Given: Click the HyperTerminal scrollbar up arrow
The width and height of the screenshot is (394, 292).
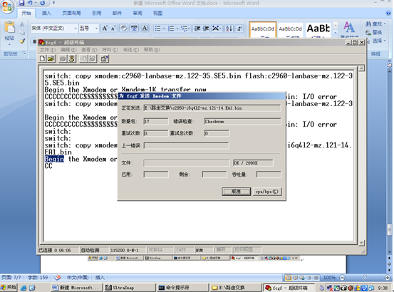Looking at the screenshot, I should tap(361, 68).
